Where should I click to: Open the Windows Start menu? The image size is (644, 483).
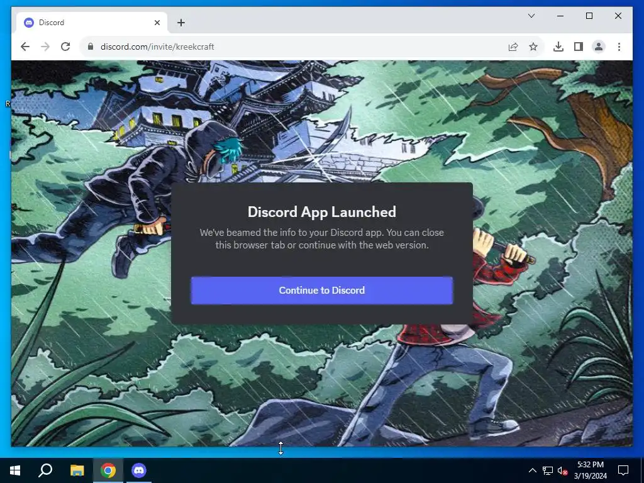coord(15,470)
